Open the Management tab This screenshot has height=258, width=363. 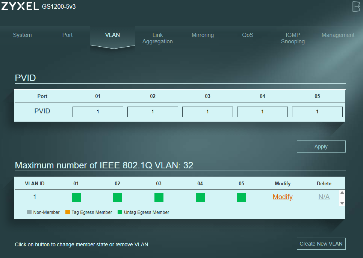[338, 35]
